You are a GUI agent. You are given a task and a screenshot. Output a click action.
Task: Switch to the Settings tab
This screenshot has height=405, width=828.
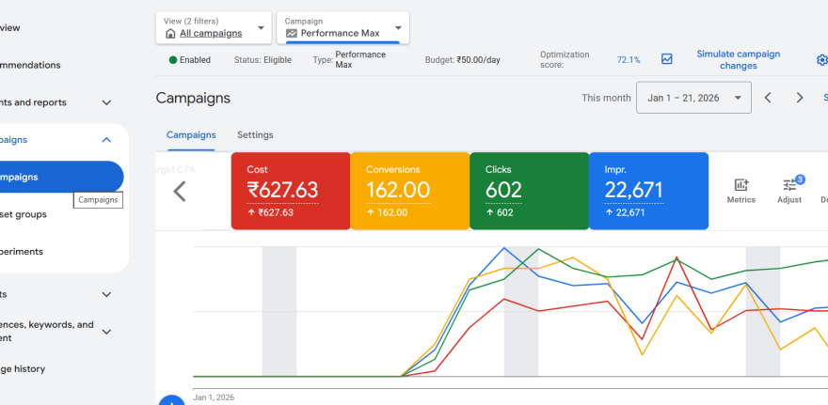point(255,135)
